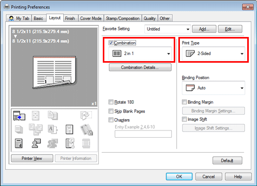This screenshot has height=186, width=257.
Task: Uncheck the Combination checkbox
Action: pos(111,43)
